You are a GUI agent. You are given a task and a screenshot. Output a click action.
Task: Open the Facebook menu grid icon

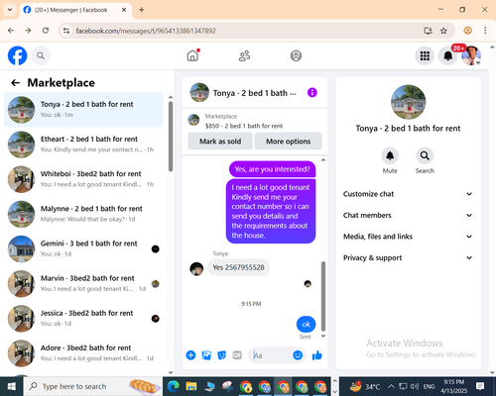point(425,55)
